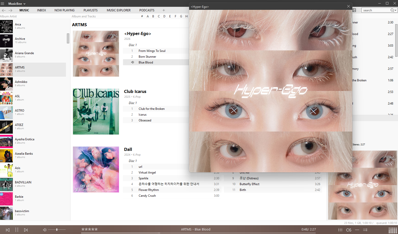Toggle Last.fm scrobbling in the player bar
This screenshot has width=398, height=234.
349,230
